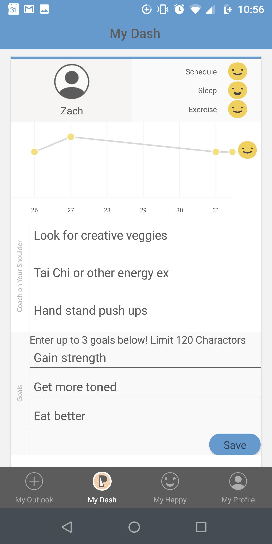Tap the Android home circle button

click(x=134, y=527)
